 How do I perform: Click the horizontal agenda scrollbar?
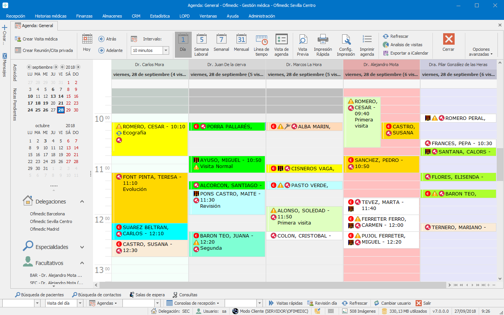point(268,285)
